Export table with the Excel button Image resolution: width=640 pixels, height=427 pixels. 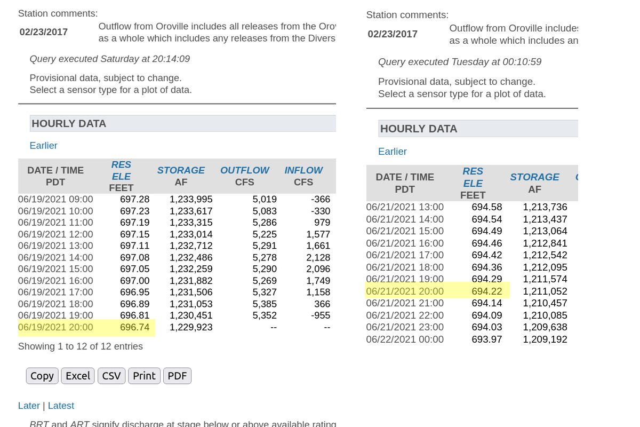(78, 376)
